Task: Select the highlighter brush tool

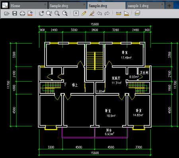Action: click(92, 13)
